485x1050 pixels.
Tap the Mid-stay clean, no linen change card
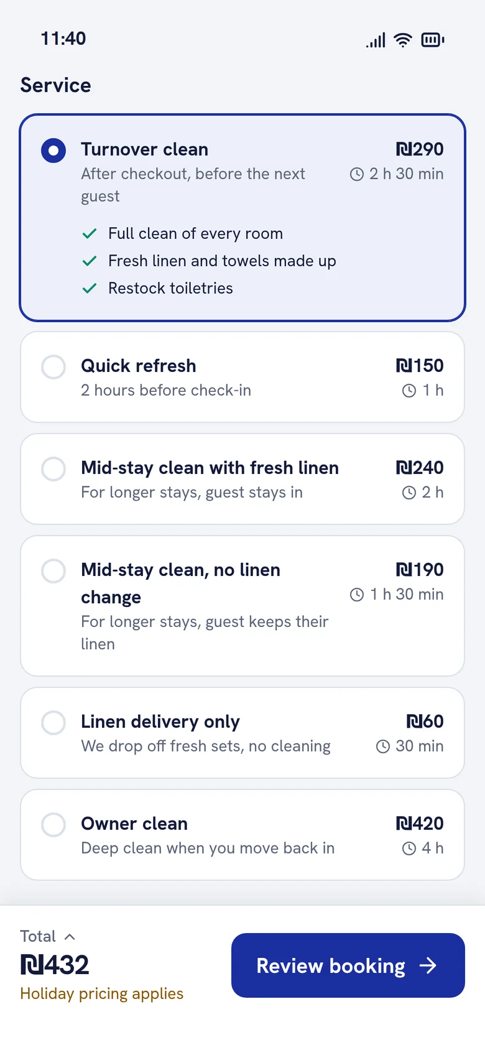point(242,606)
